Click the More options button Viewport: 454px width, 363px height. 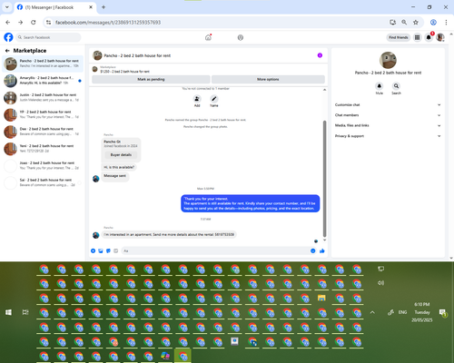coord(268,79)
